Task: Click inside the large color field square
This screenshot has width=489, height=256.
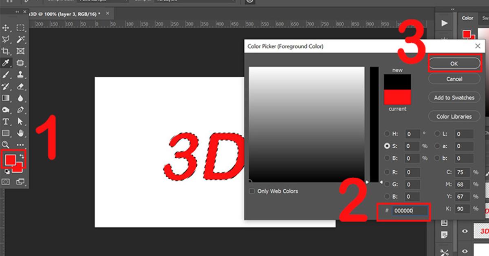Action: tap(307, 125)
